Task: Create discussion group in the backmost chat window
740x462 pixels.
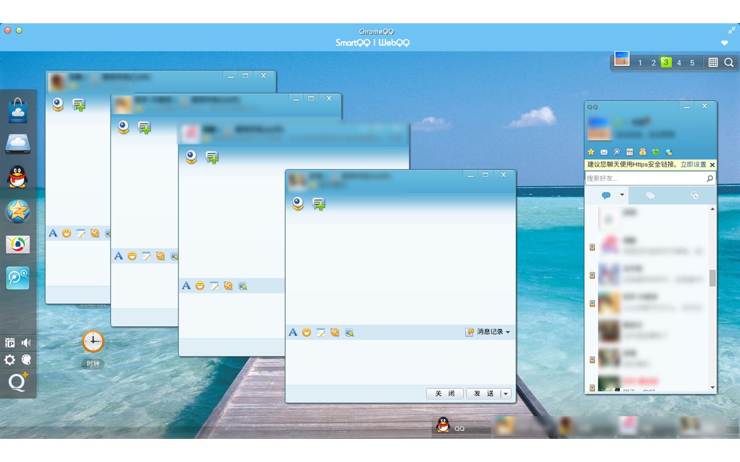Action: pyautogui.click(x=79, y=105)
